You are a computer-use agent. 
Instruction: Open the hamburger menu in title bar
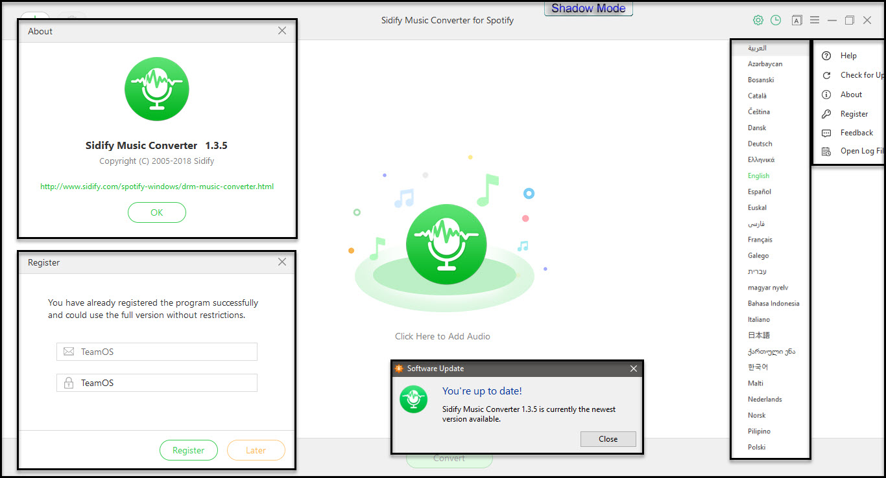tap(815, 20)
